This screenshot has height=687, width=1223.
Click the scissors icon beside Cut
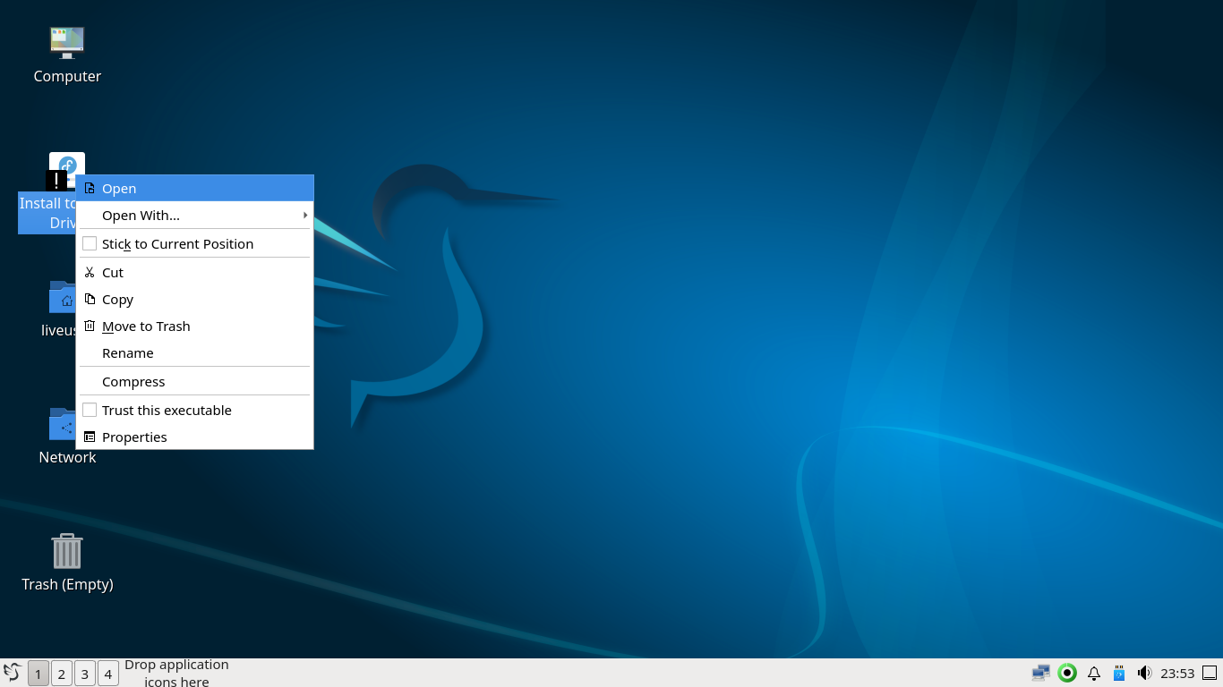pyautogui.click(x=90, y=273)
